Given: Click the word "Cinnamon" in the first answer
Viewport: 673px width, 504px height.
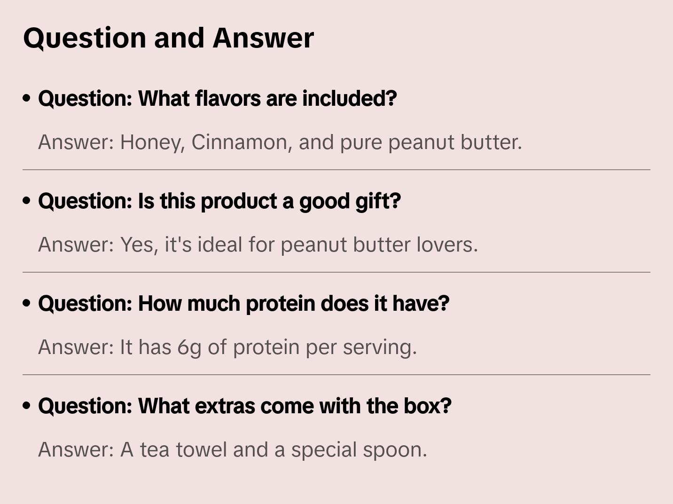Looking at the screenshot, I should tap(242, 142).
